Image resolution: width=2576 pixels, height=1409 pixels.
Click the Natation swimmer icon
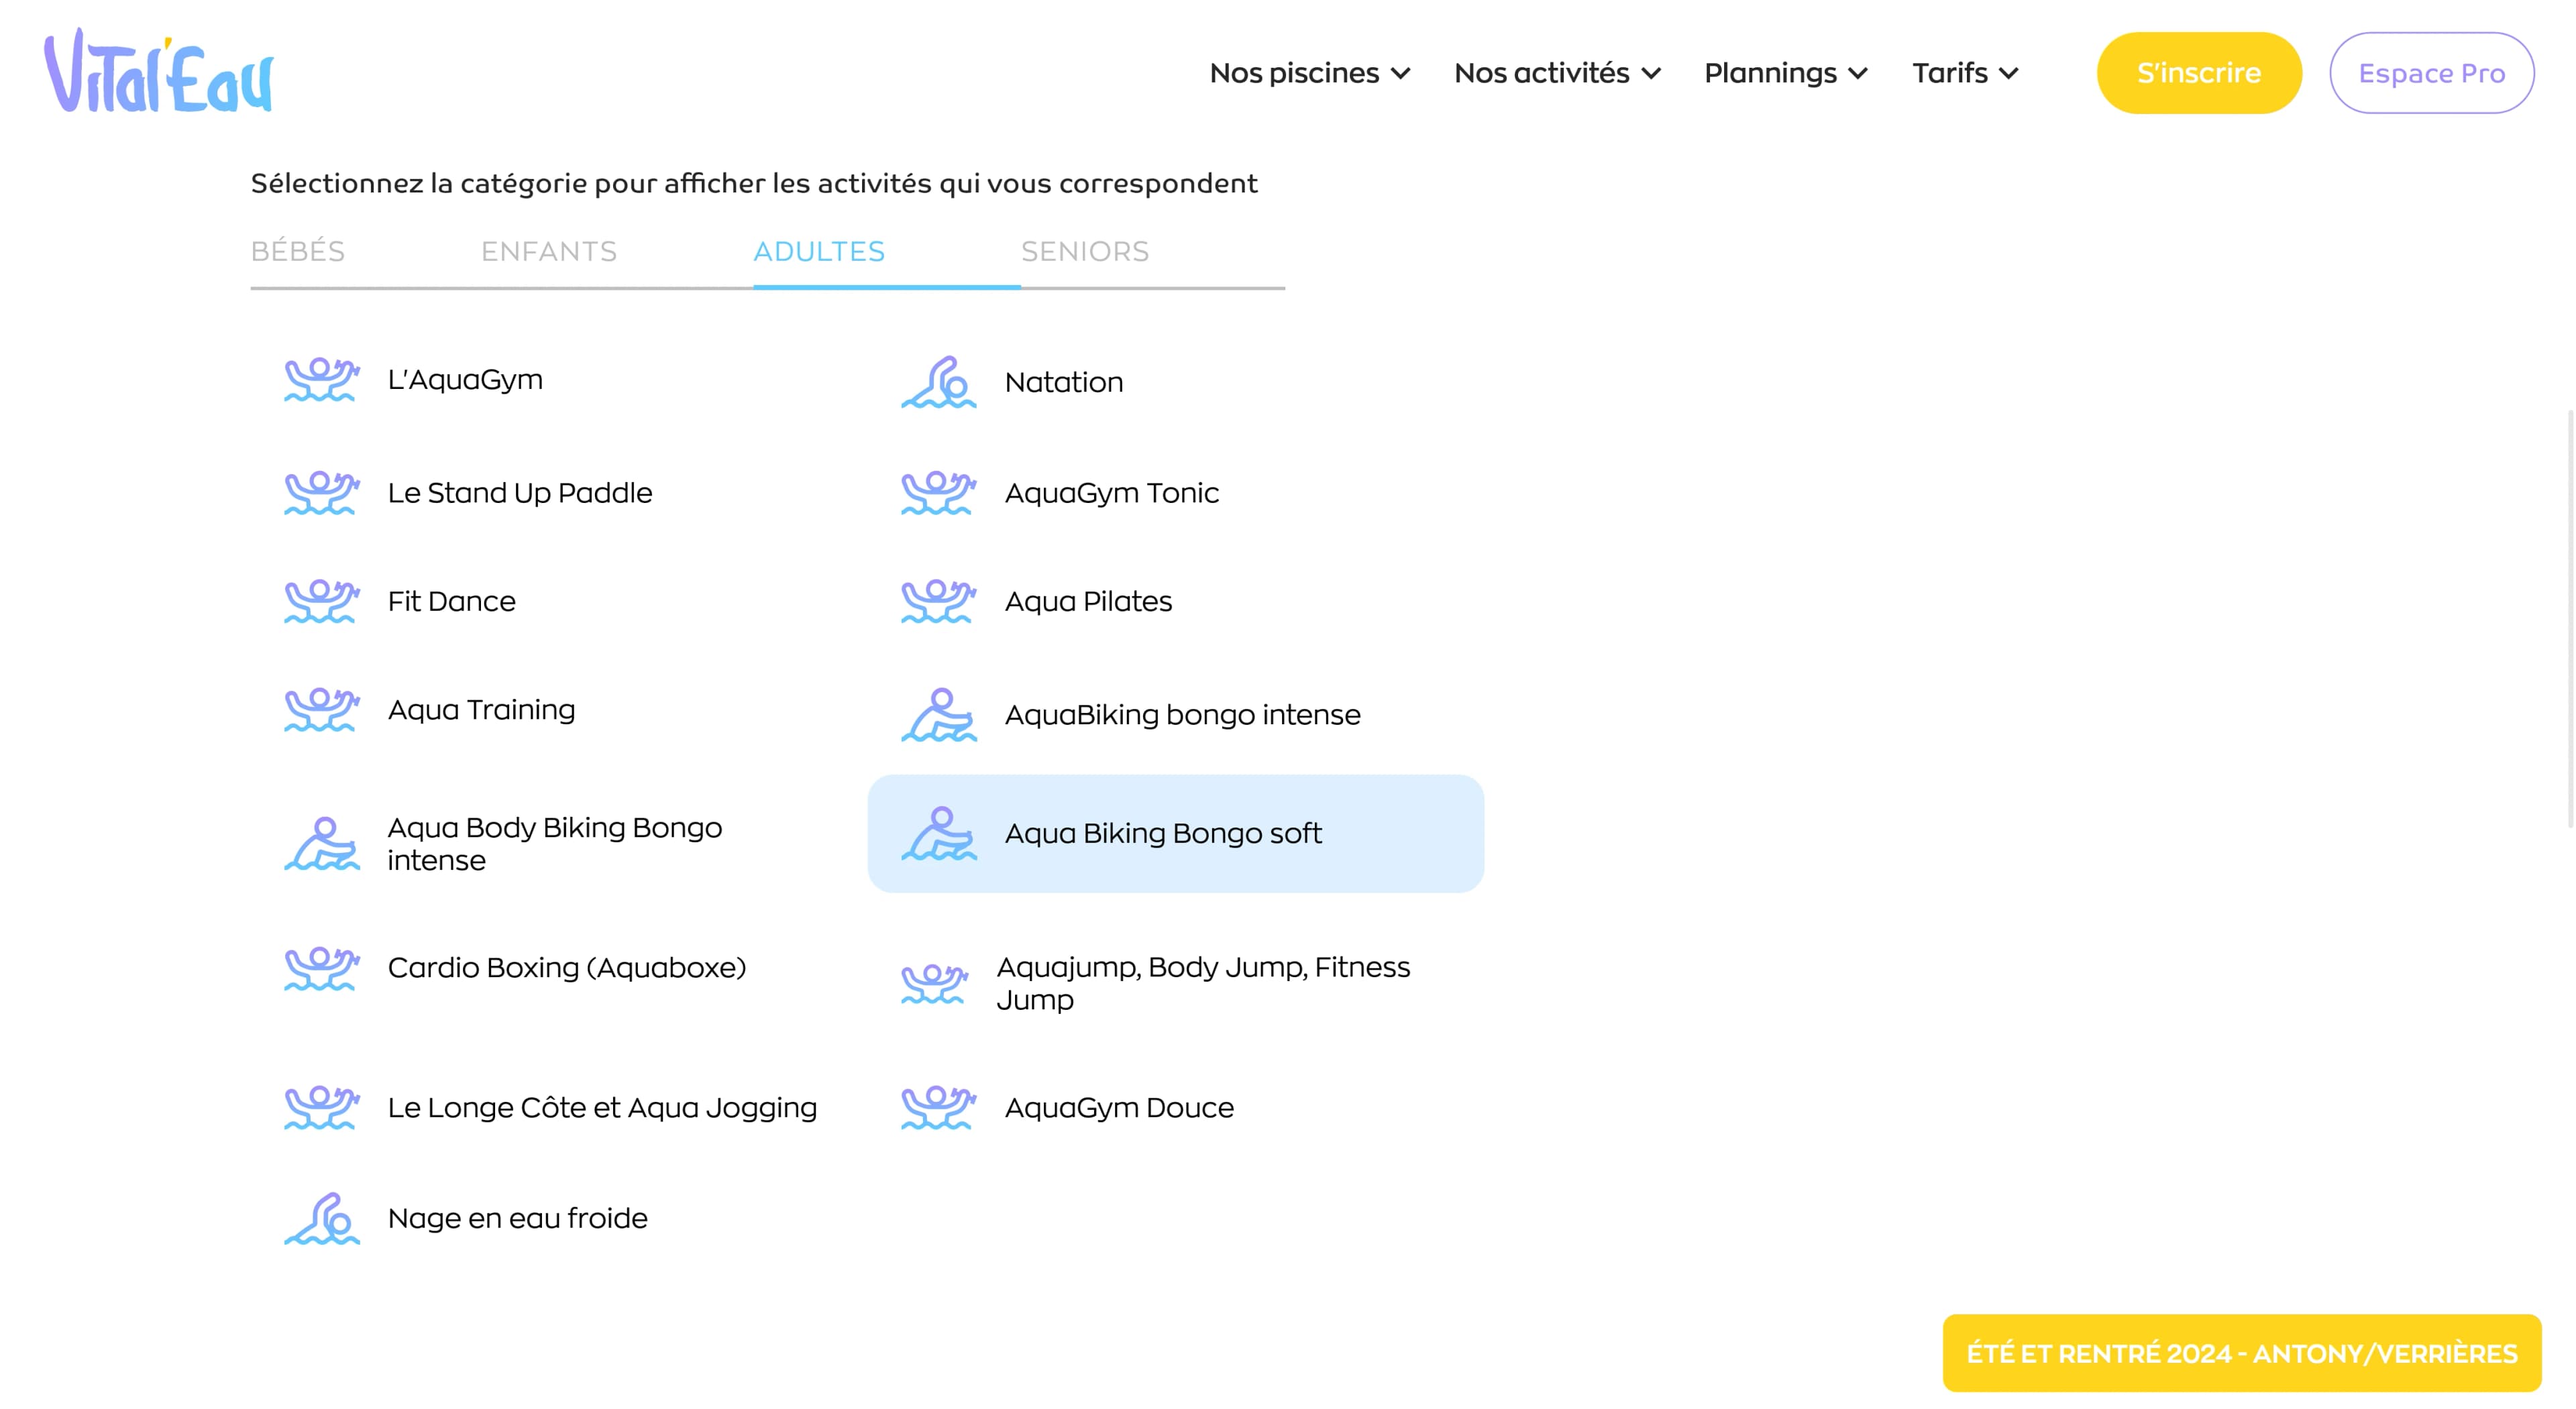coord(938,382)
